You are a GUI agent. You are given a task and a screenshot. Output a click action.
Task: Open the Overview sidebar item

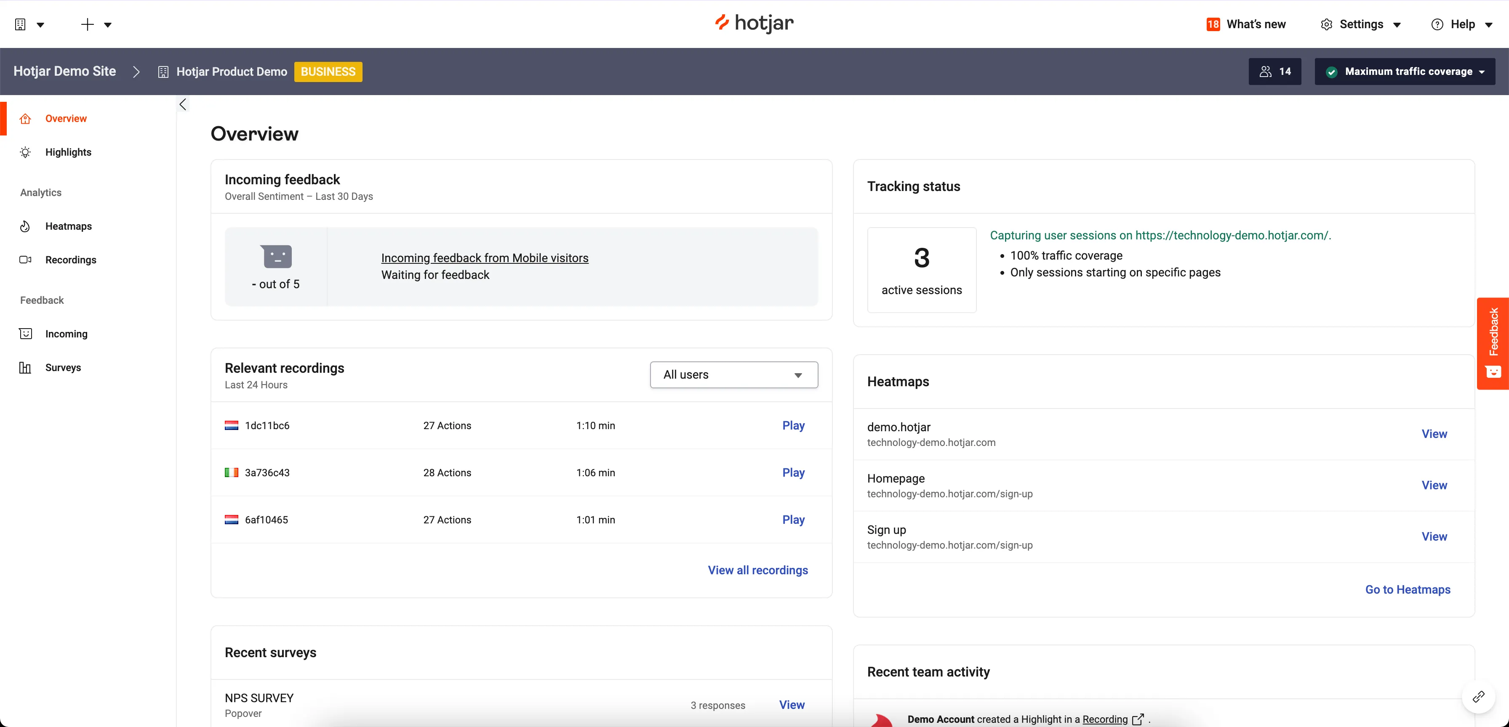click(66, 119)
